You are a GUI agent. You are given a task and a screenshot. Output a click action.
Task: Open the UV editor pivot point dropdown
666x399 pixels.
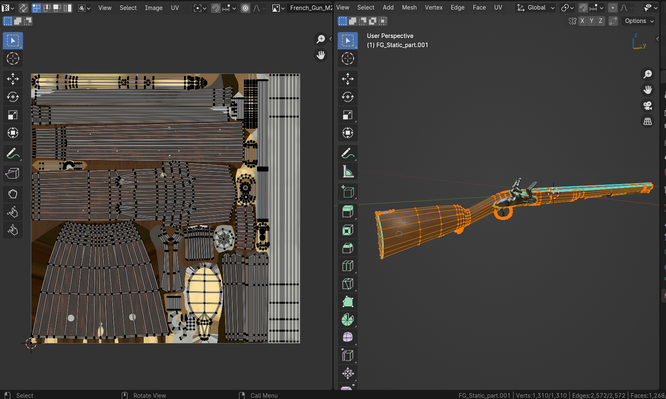point(200,8)
